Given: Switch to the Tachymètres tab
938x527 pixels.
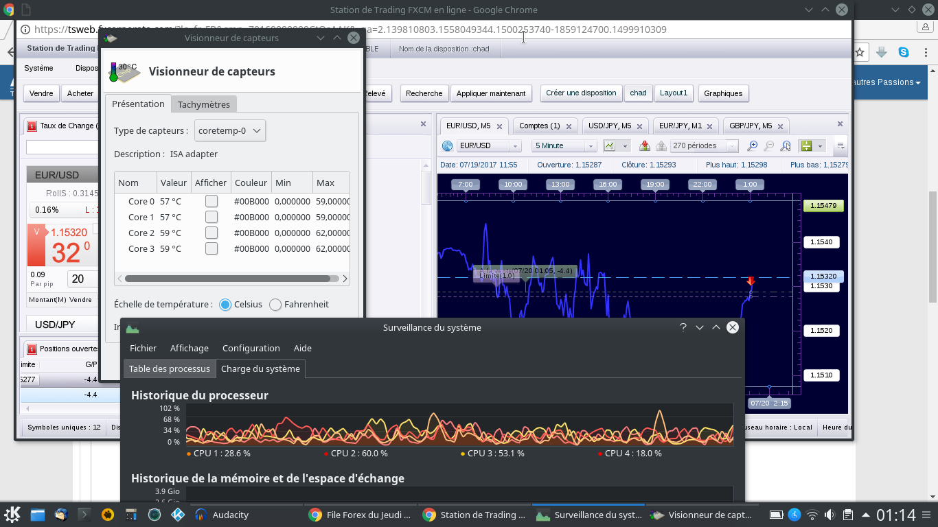Looking at the screenshot, I should click(x=204, y=104).
